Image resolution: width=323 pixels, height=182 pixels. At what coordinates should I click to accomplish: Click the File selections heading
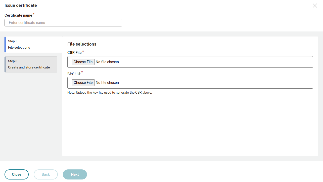[x=82, y=44]
